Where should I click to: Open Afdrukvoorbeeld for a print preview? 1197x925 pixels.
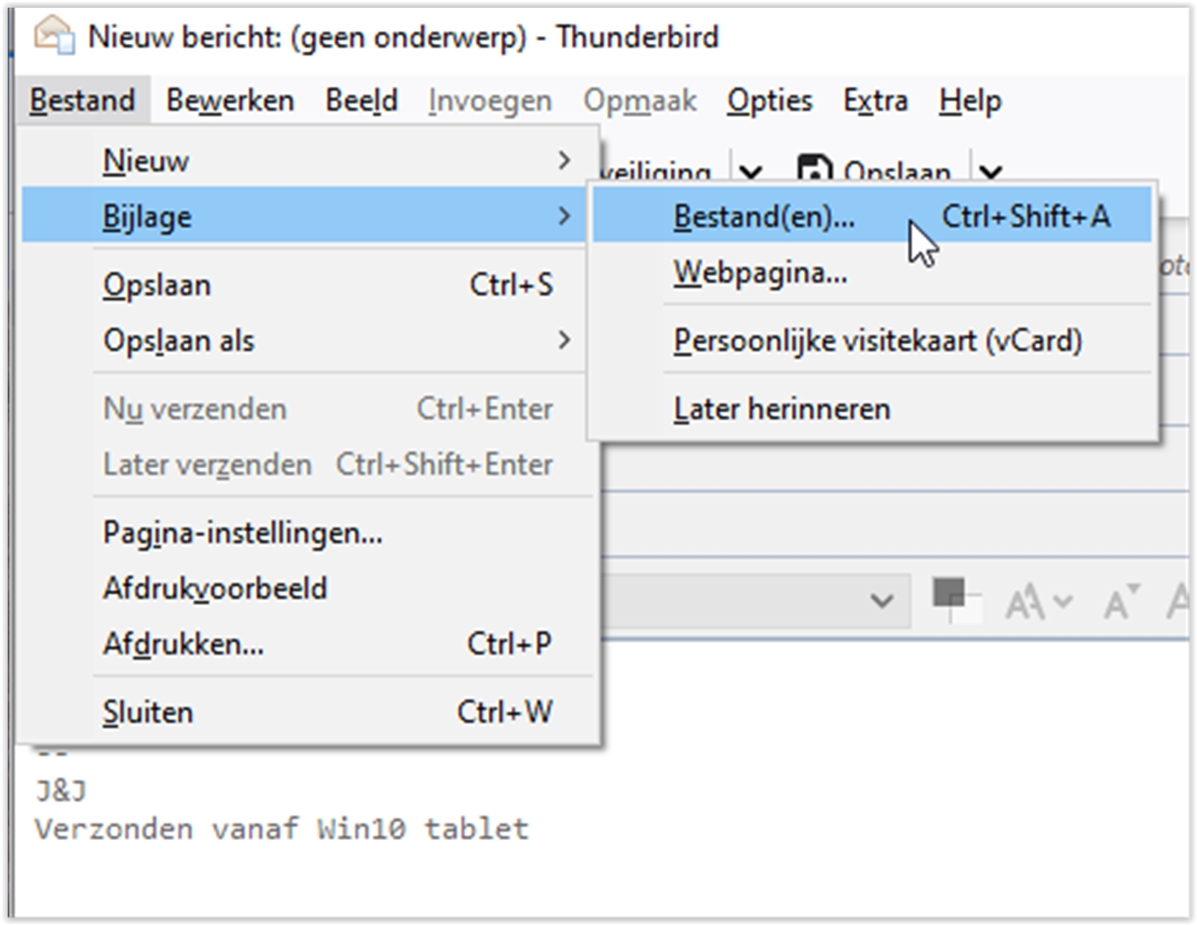(216, 588)
